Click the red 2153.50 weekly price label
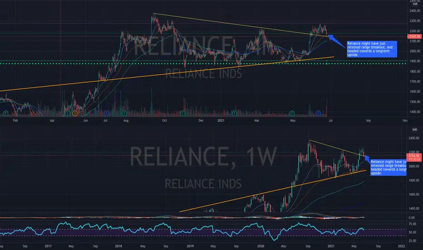The width and height of the screenshot is (423, 250). pyautogui.click(x=414, y=157)
